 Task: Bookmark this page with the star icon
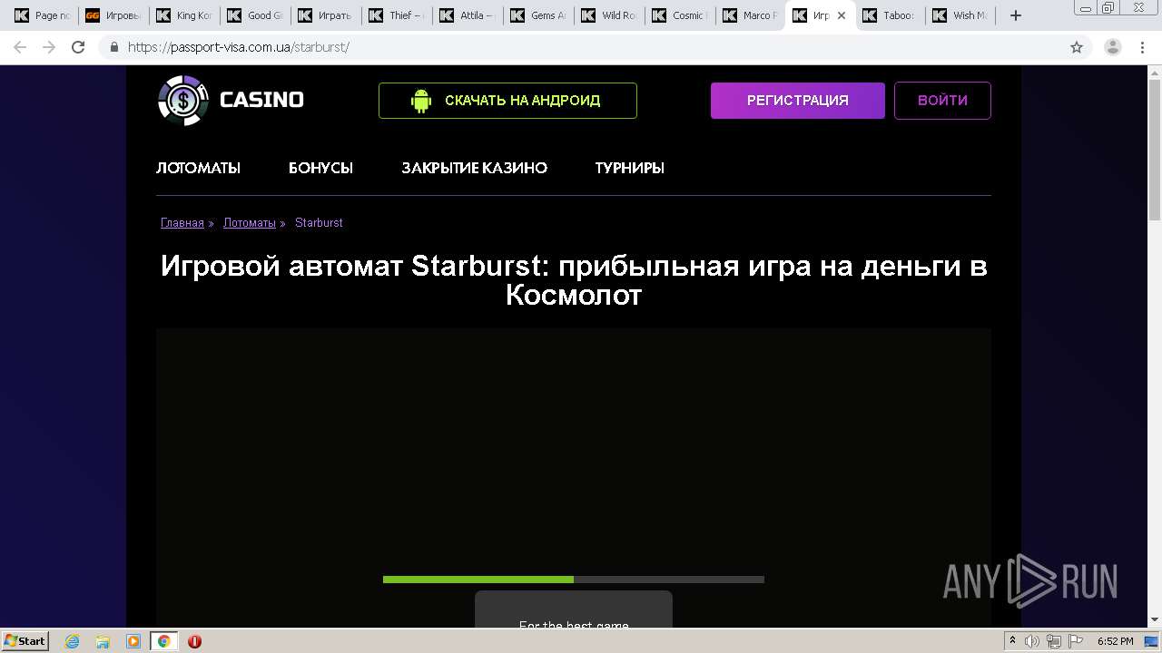(1077, 47)
